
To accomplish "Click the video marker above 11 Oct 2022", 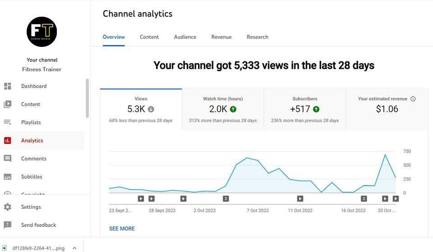I will click(x=300, y=198).
